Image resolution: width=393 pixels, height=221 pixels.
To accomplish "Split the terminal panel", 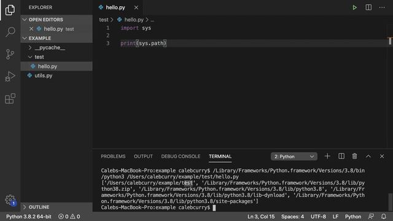I will (x=341, y=156).
